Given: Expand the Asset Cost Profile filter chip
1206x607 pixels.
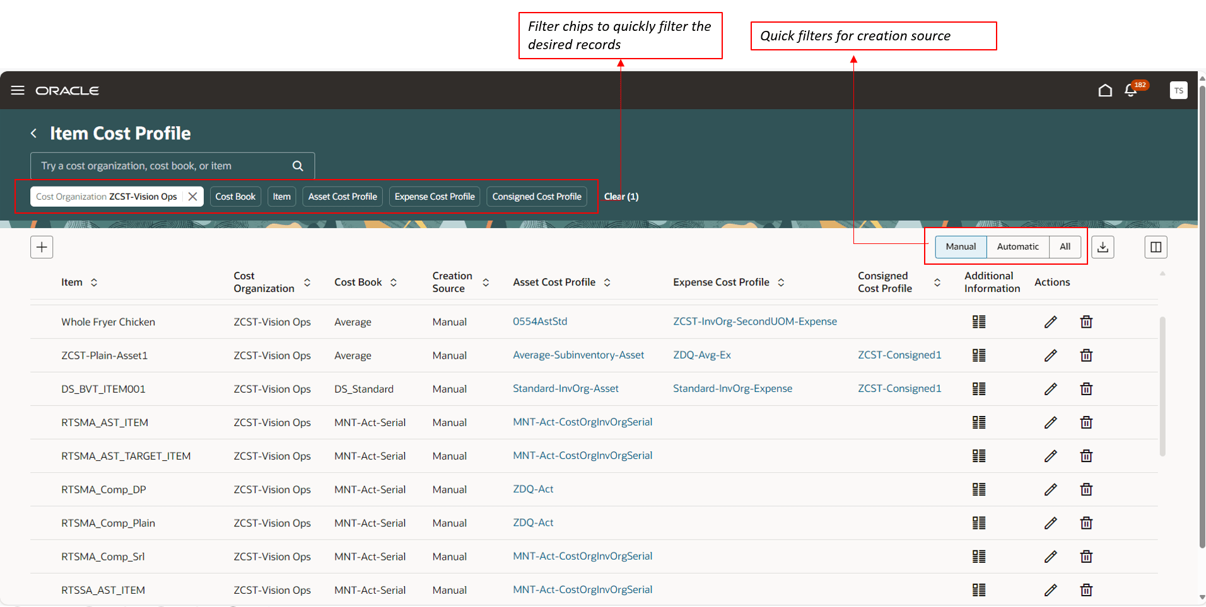Looking at the screenshot, I should [342, 197].
